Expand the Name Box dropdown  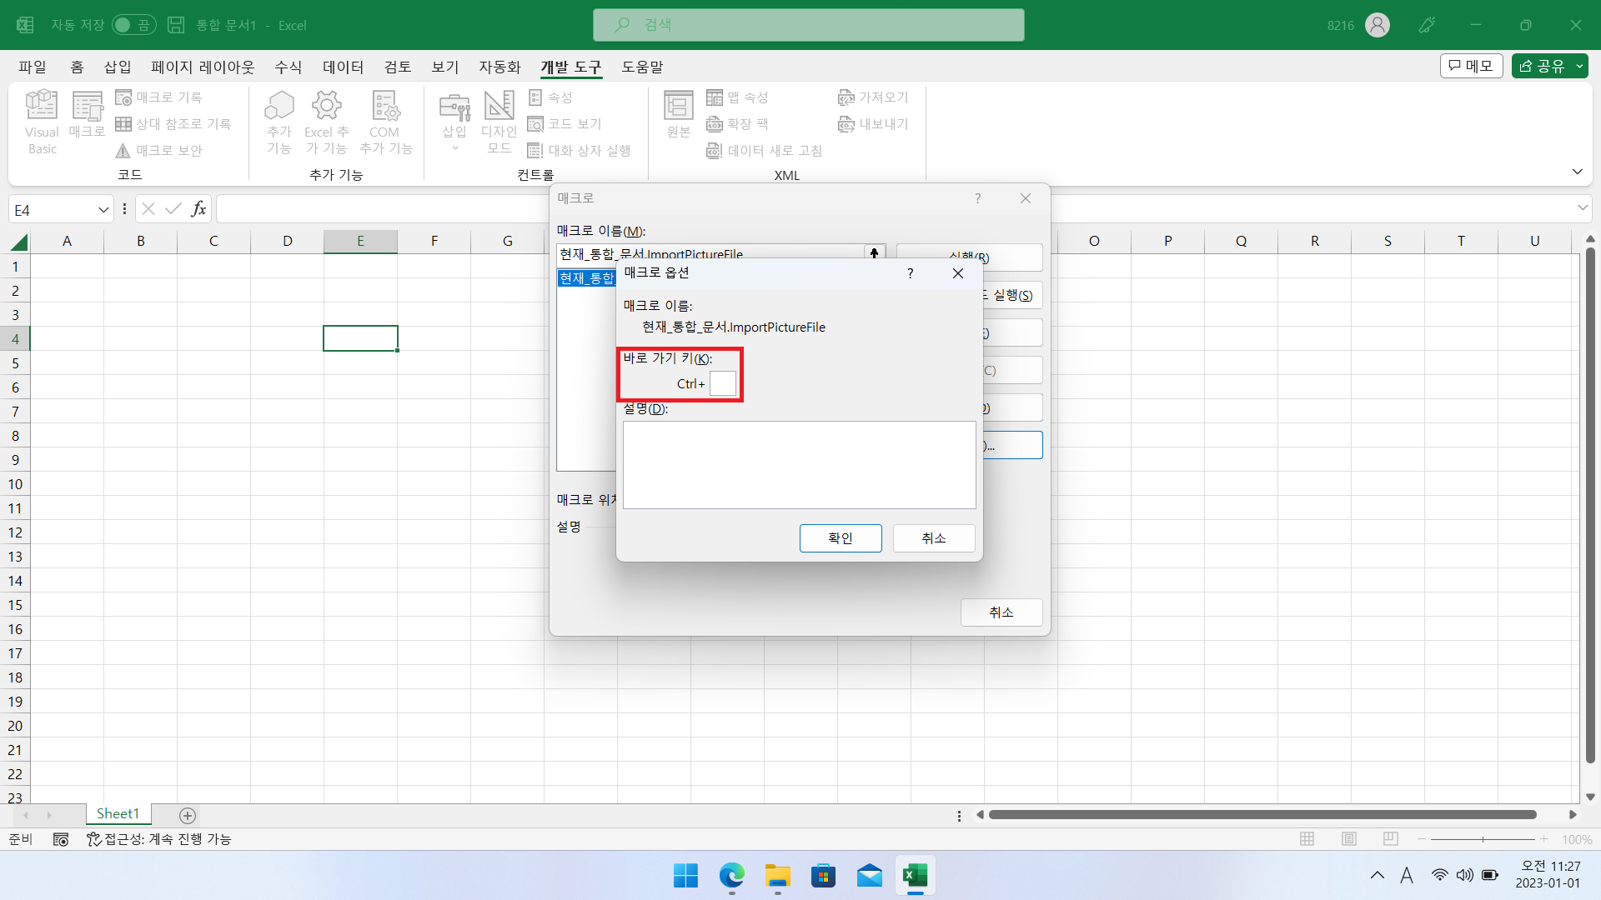click(103, 210)
